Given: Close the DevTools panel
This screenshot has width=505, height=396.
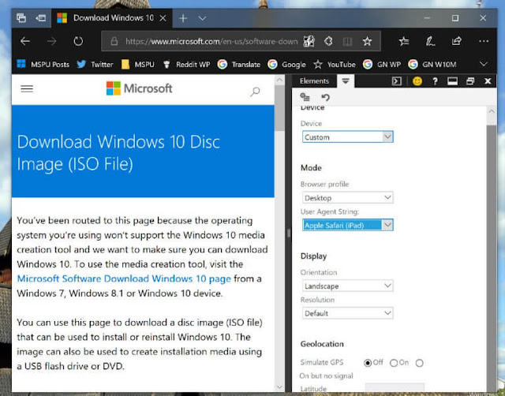Looking at the screenshot, I should click(x=488, y=81).
